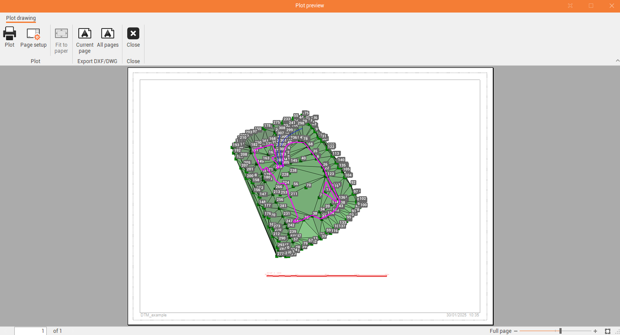Select the Plot drawing ribbon tab
The width and height of the screenshot is (620, 335).
coord(21,18)
